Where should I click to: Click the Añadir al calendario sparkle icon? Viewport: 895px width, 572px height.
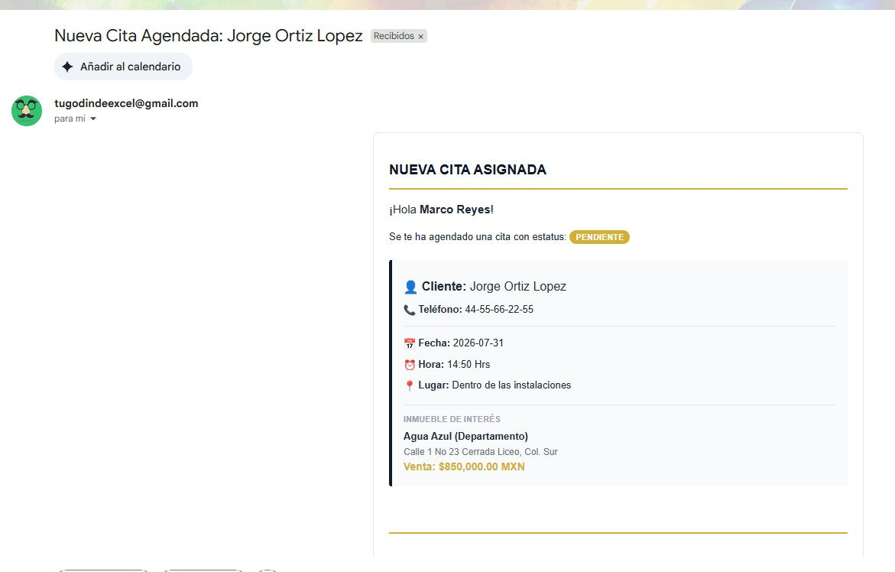67,67
